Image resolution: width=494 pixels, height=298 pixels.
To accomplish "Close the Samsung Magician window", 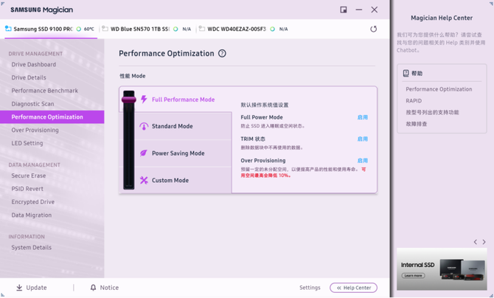I will pyautogui.click(x=375, y=10).
